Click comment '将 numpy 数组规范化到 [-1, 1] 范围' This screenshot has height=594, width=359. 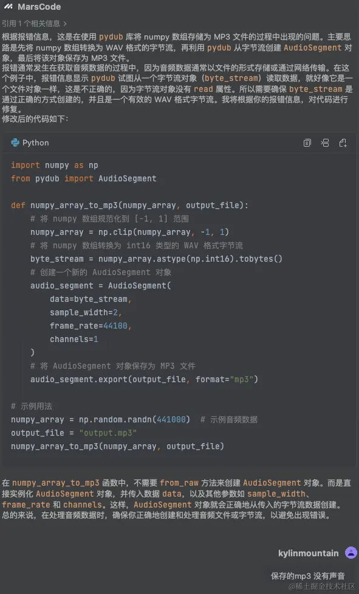point(109,218)
